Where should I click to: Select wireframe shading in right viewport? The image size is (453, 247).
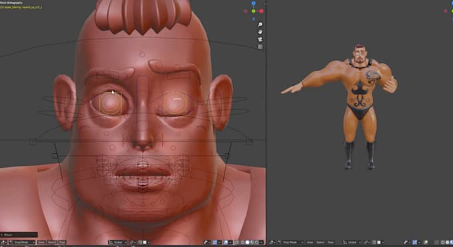point(442,242)
